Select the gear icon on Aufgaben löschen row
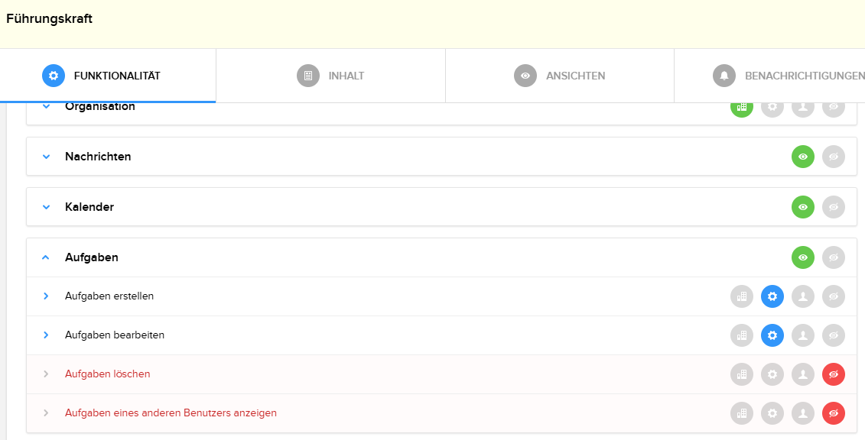865x440 pixels. coord(772,374)
